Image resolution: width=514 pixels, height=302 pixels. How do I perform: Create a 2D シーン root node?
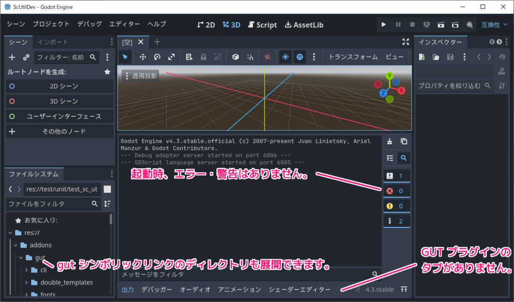click(60, 86)
